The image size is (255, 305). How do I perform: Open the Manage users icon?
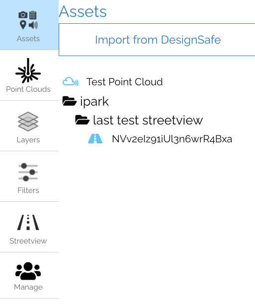[28, 271]
